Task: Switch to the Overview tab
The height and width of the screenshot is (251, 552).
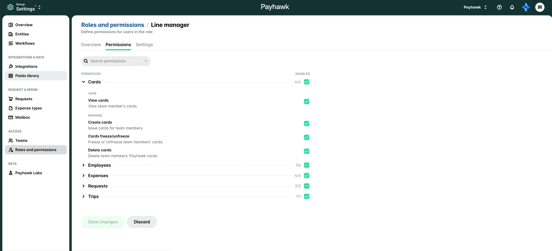Action: 91,45
